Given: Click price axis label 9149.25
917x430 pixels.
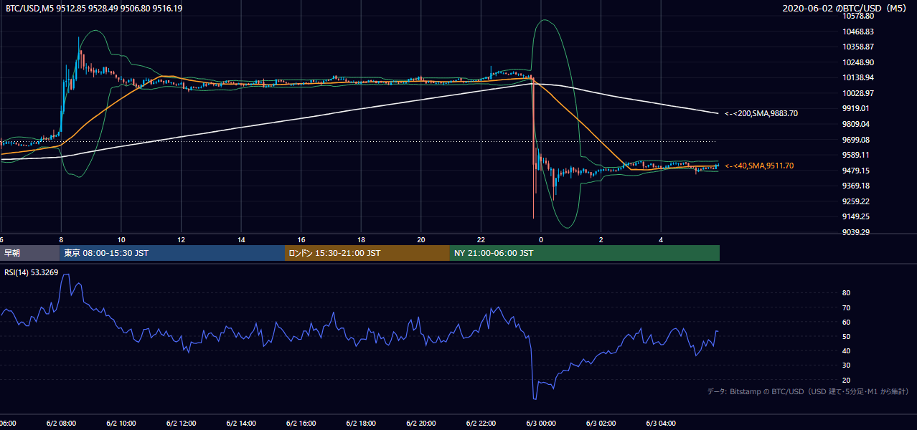Looking at the screenshot, I should [856, 216].
